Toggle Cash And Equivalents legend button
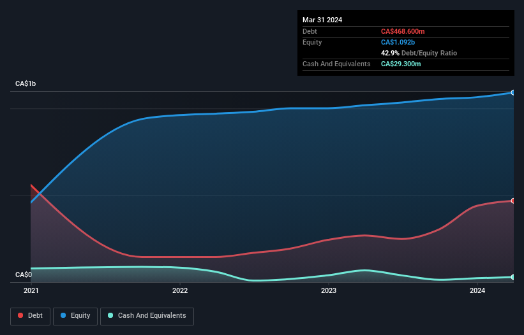 tap(147, 316)
